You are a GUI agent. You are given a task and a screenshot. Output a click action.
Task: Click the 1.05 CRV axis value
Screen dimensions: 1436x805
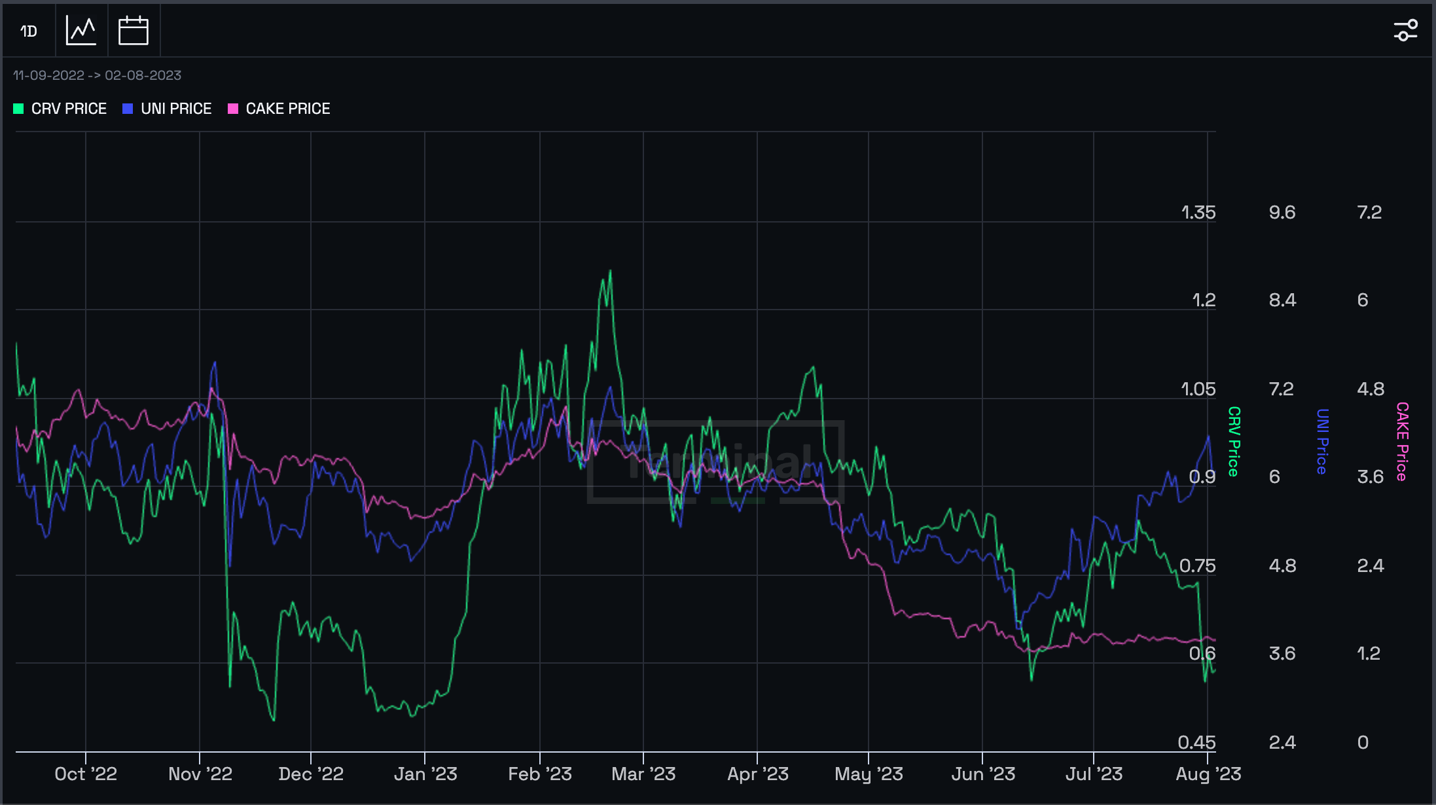coord(1198,389)
